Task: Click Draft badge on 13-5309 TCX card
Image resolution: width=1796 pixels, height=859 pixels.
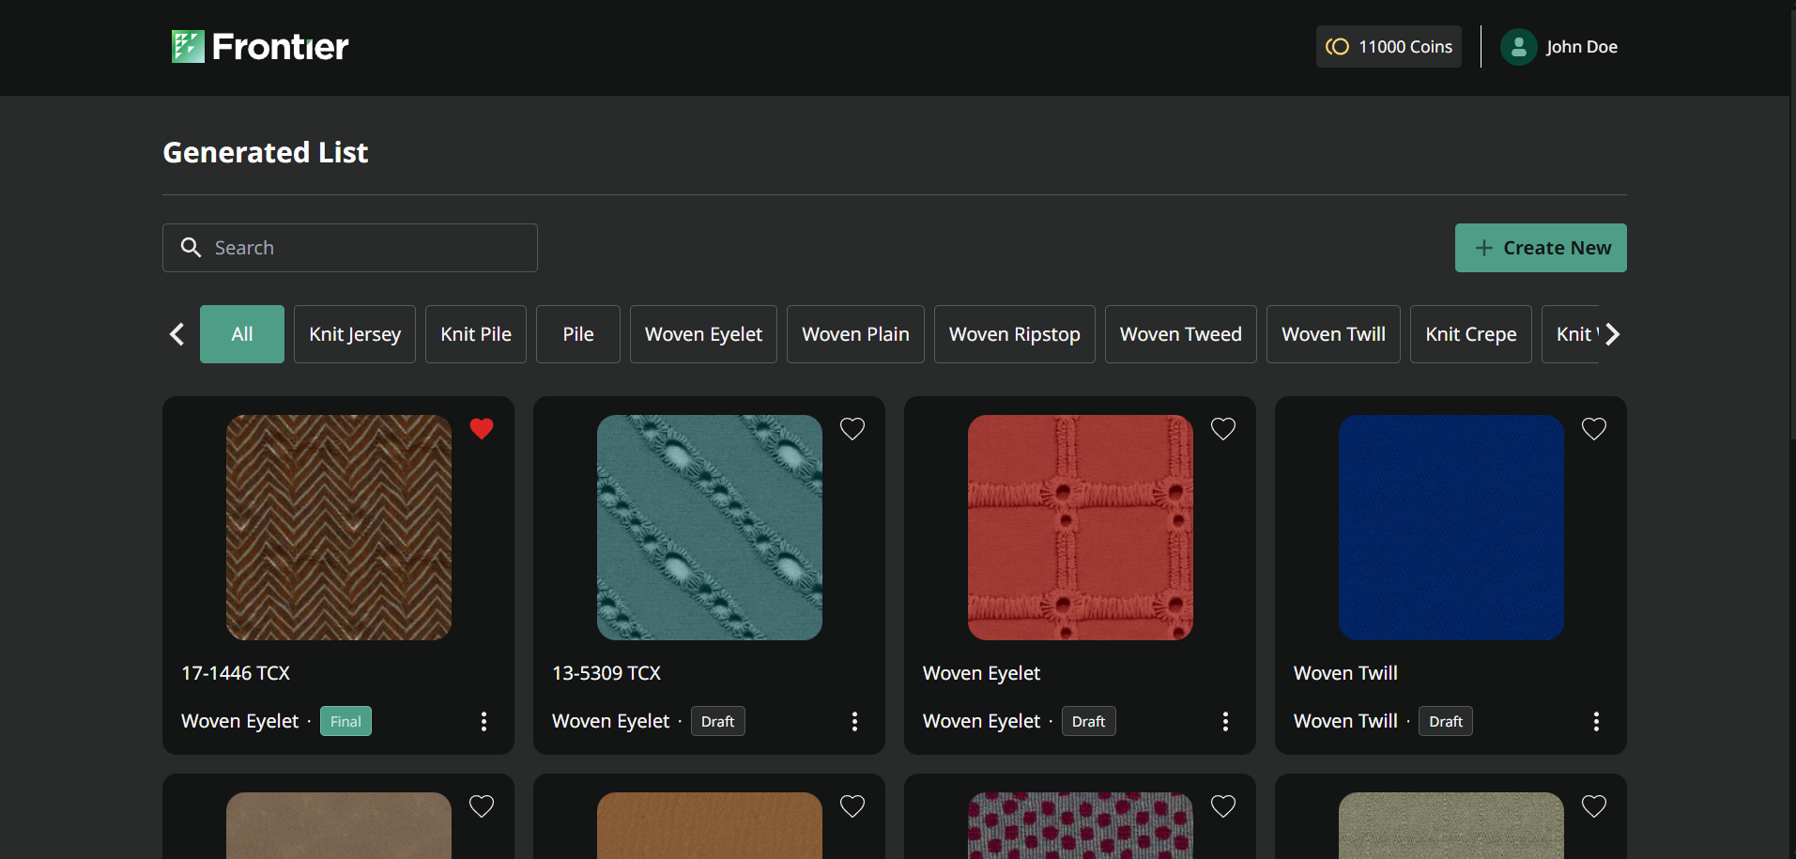Action: [x=717, y=721]
